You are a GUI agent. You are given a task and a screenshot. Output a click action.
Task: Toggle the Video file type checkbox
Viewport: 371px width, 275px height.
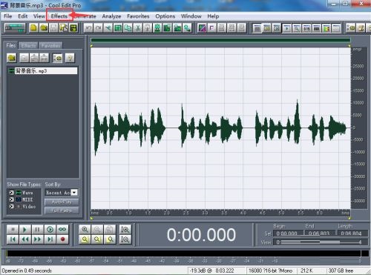[11, 206]
